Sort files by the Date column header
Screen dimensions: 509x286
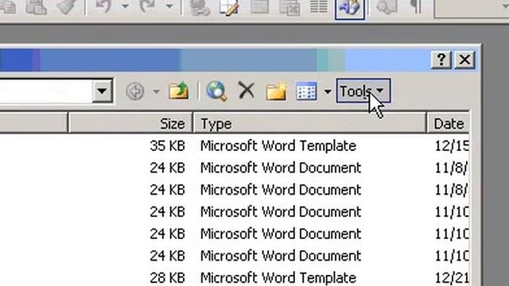pos(449,124)
